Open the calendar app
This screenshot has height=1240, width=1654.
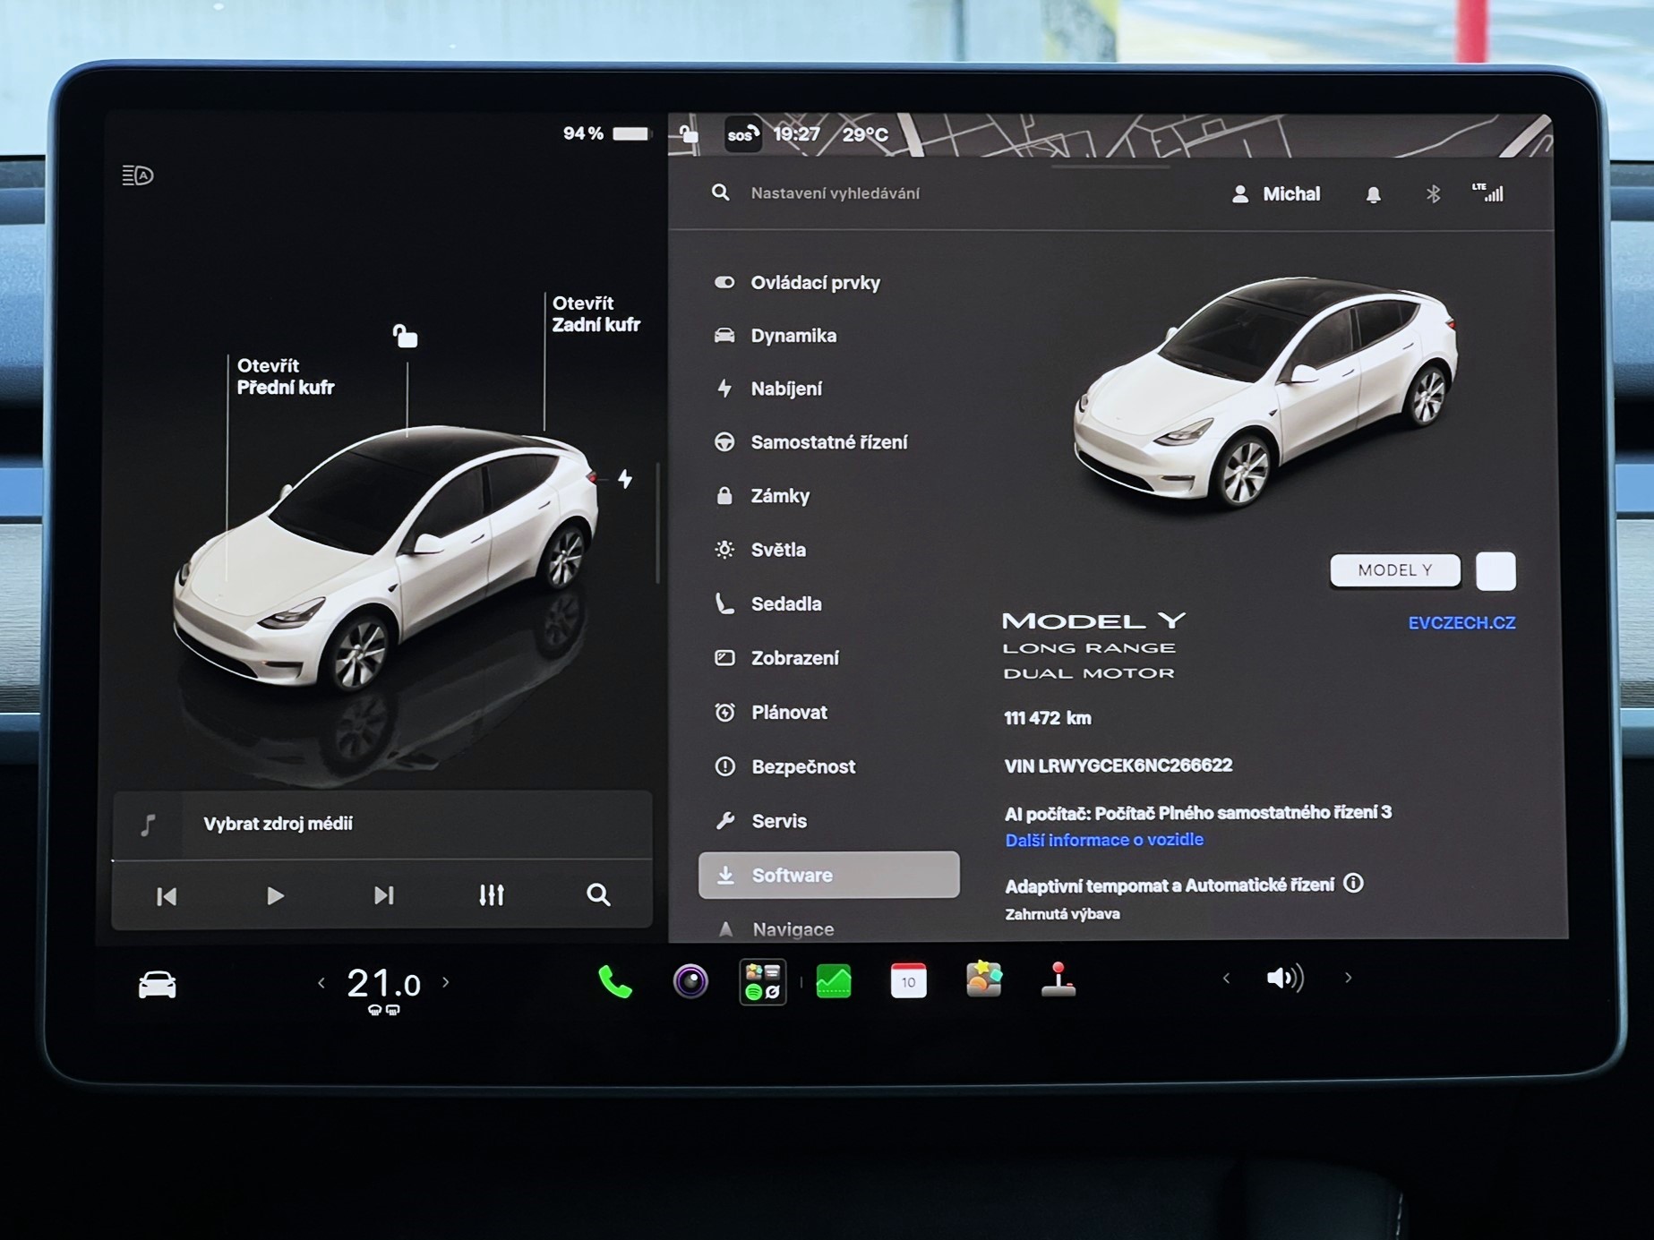908,981
